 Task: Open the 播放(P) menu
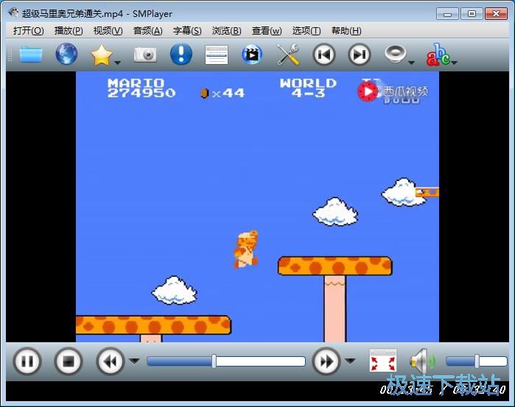[69, 30]
